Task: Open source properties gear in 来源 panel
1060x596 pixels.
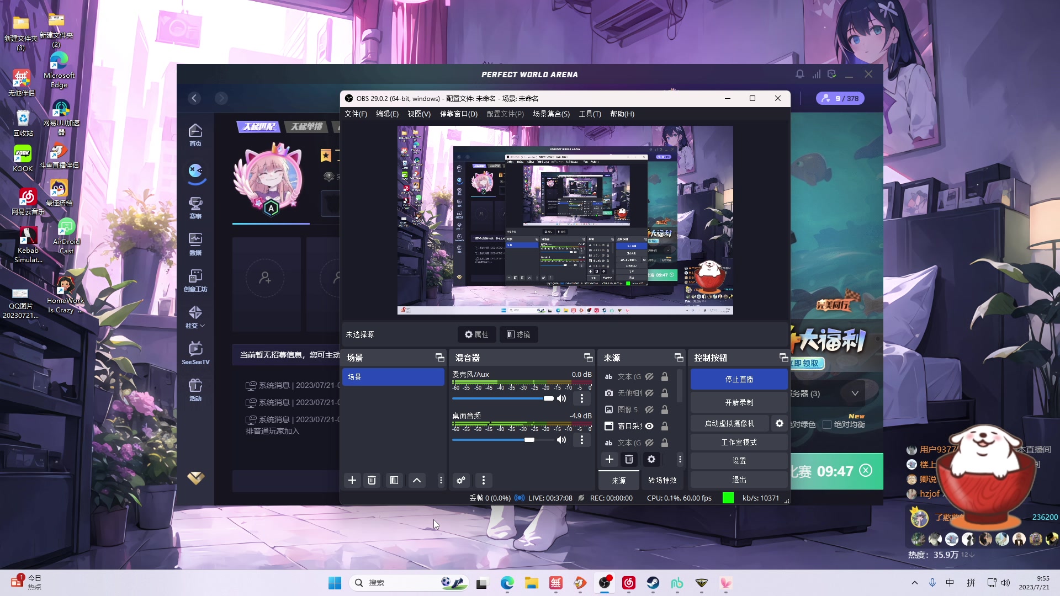Action: pos(651,459)
